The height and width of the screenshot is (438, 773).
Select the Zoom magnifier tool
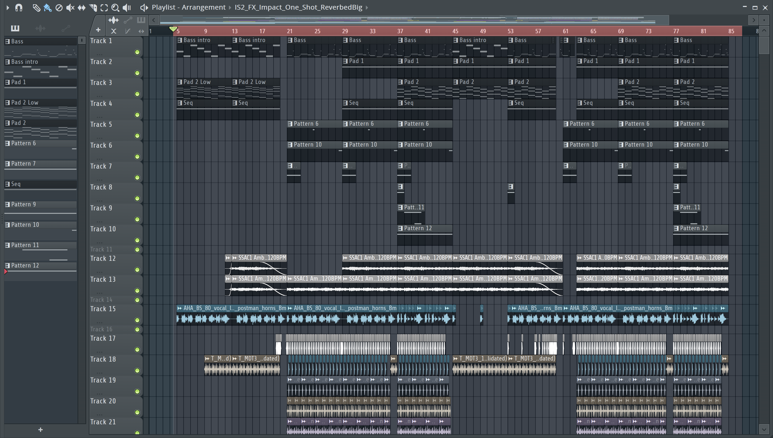(115, 8)
